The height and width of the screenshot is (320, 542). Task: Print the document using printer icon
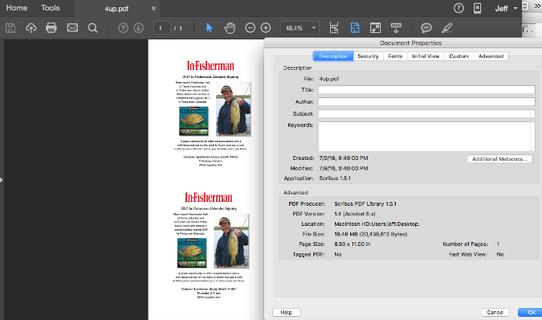(51, 27)
